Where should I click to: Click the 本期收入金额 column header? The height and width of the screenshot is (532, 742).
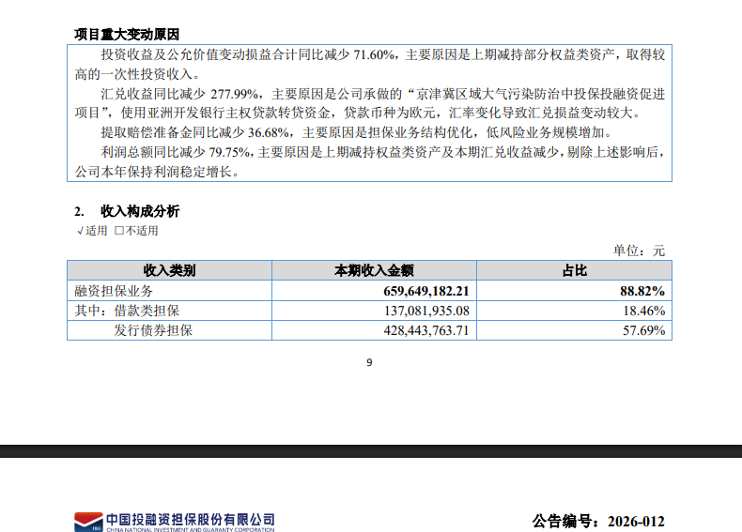pos(374,270)
